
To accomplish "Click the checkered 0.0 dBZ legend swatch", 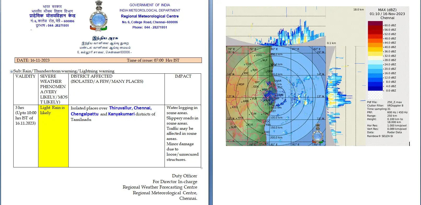I will 375,95.
